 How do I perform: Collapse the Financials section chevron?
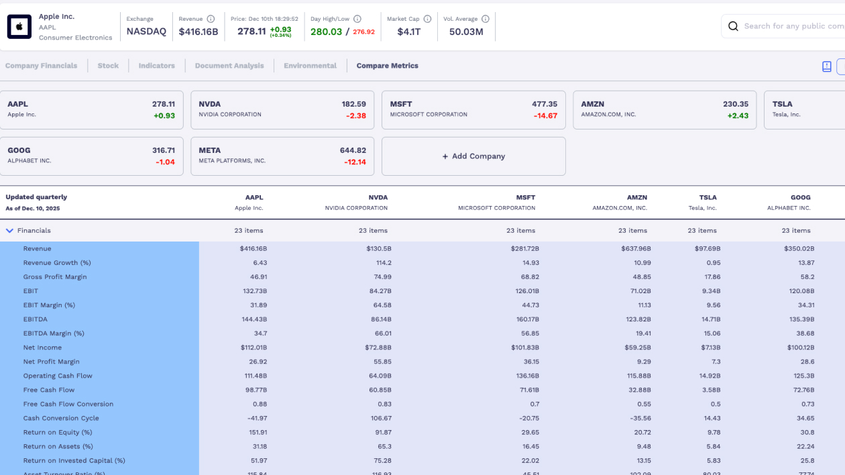click(x=9, y=230)
